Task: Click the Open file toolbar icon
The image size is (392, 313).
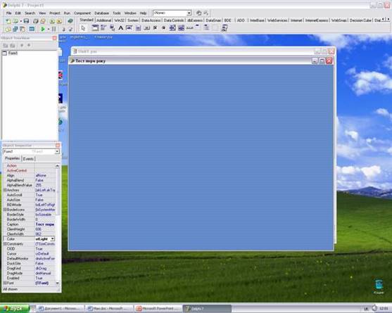Action: 15,21
